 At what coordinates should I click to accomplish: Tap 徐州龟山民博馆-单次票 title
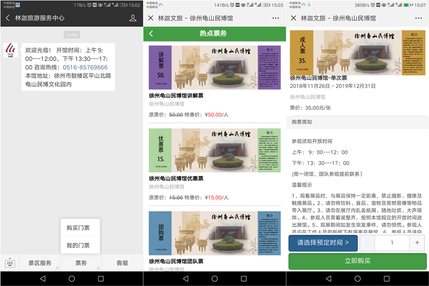[x=319, y=78]
